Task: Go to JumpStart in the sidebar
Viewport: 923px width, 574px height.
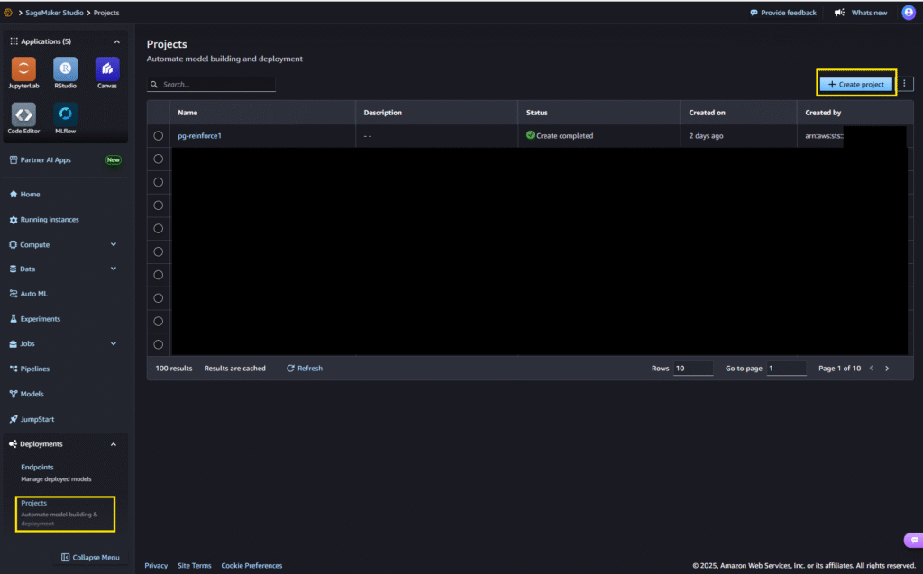Action: [37, 419]
